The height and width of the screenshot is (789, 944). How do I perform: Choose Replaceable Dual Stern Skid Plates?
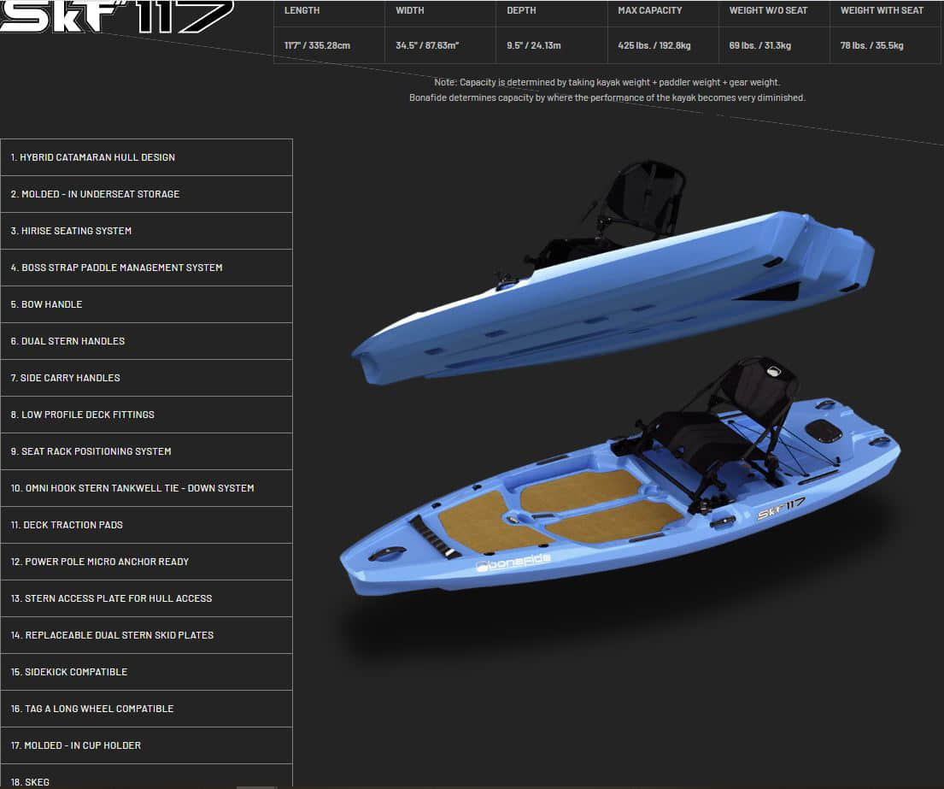point(146,635)
